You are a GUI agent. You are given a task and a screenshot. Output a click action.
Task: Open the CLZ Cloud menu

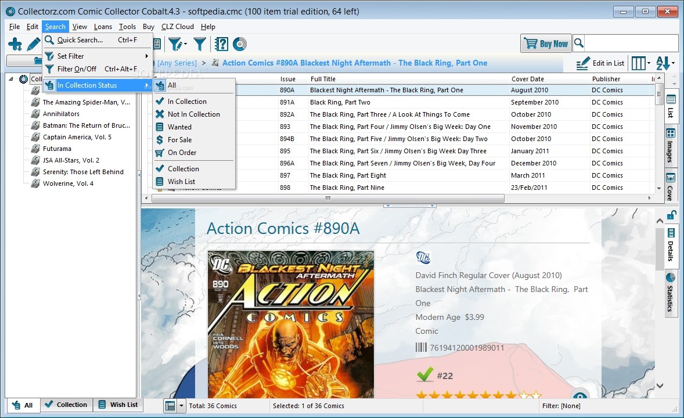pyautogui.click(x=178, y=27)
